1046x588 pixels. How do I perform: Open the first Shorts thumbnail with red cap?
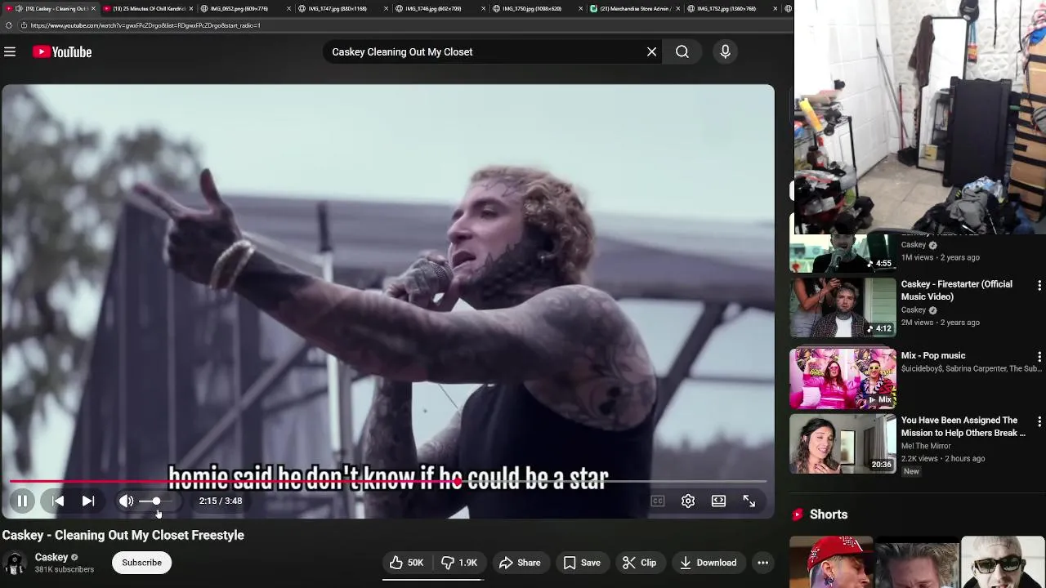point(830,563)
